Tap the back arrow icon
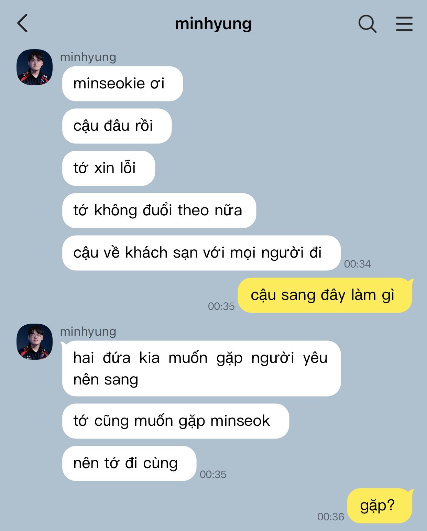The height and width of the screenshot is (531, 427). [x=22, y=23]
